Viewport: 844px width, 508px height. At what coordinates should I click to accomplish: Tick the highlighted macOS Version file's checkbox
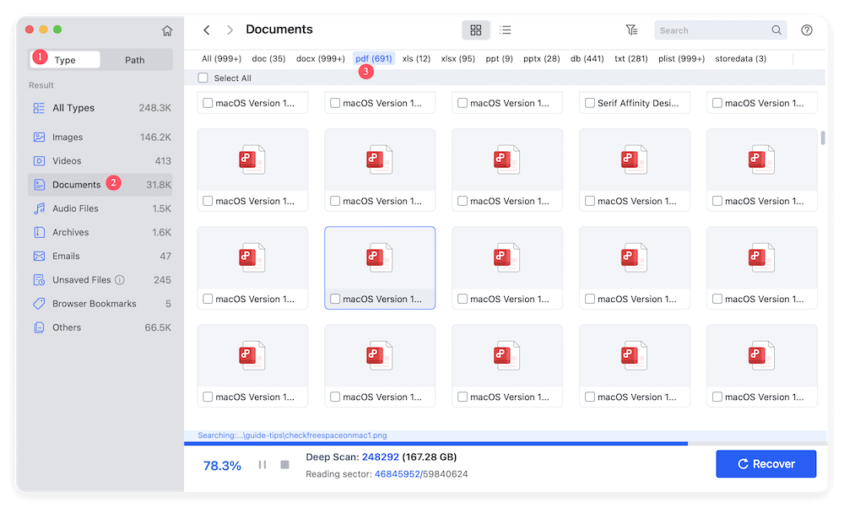pos(333,298)
